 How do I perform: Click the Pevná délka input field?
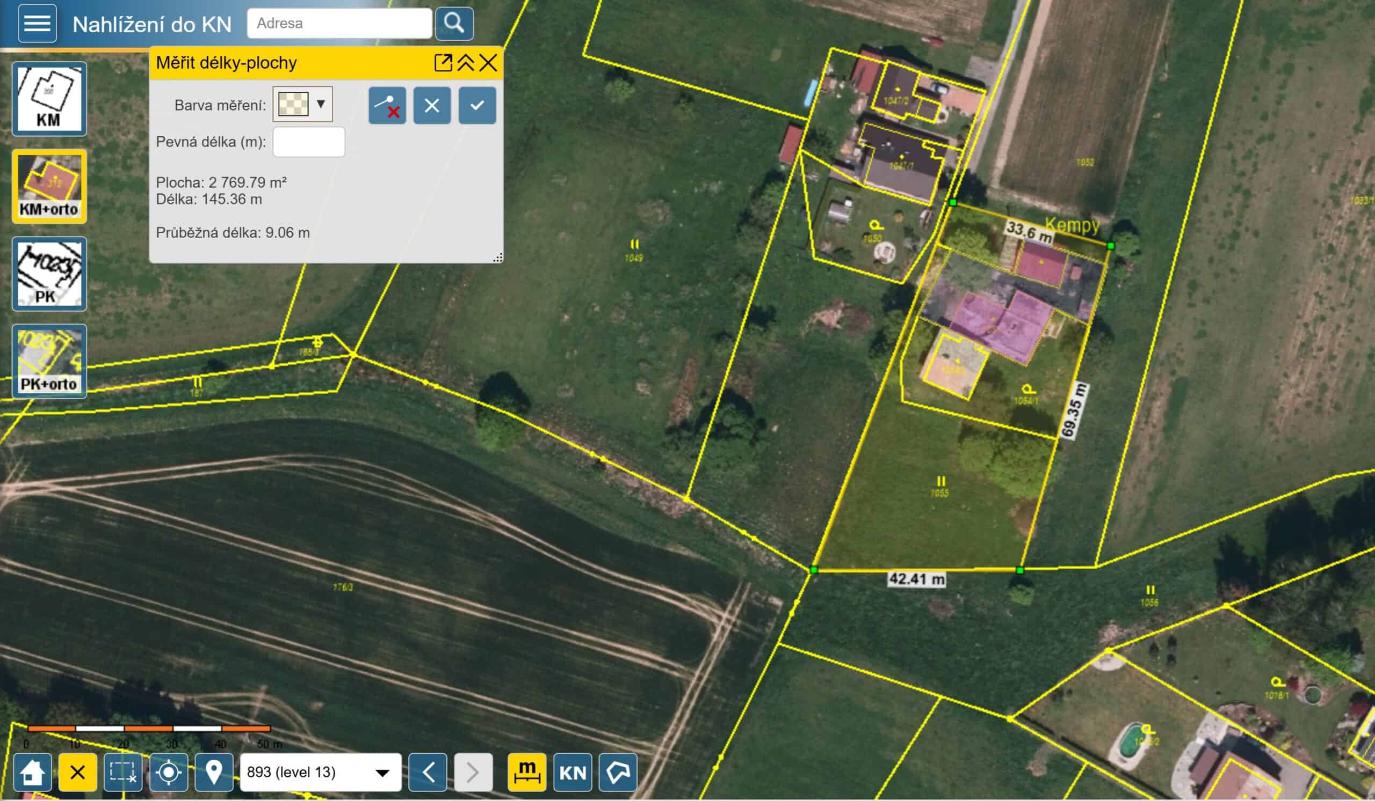[x=308, y=142]
